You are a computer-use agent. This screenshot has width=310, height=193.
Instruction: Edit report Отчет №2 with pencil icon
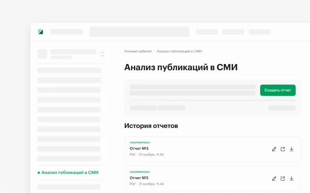(x=274, y=179)
